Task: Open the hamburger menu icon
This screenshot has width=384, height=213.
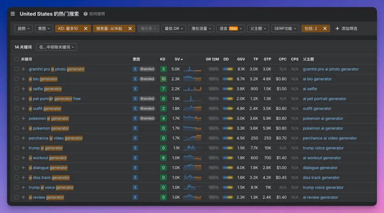Action: [13, 14]
